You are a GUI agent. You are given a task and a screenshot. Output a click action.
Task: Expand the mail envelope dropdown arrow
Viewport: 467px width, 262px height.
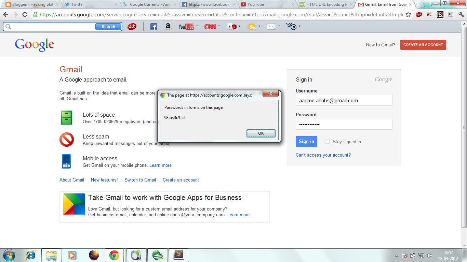[x=279, y=26]
